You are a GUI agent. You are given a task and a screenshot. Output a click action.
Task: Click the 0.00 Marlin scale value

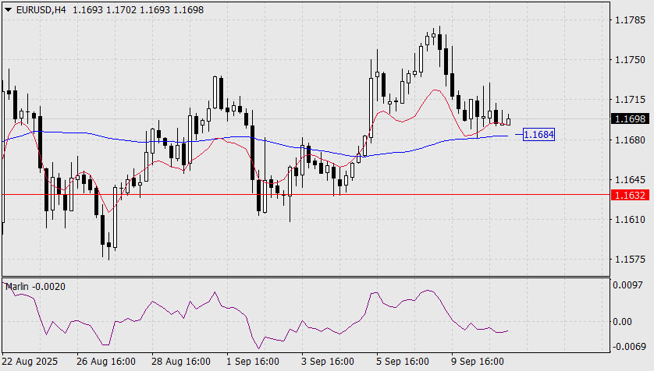click(x=622, y=322)
